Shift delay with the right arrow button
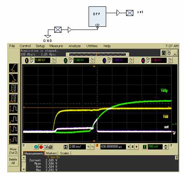 [x=137, y=147]
